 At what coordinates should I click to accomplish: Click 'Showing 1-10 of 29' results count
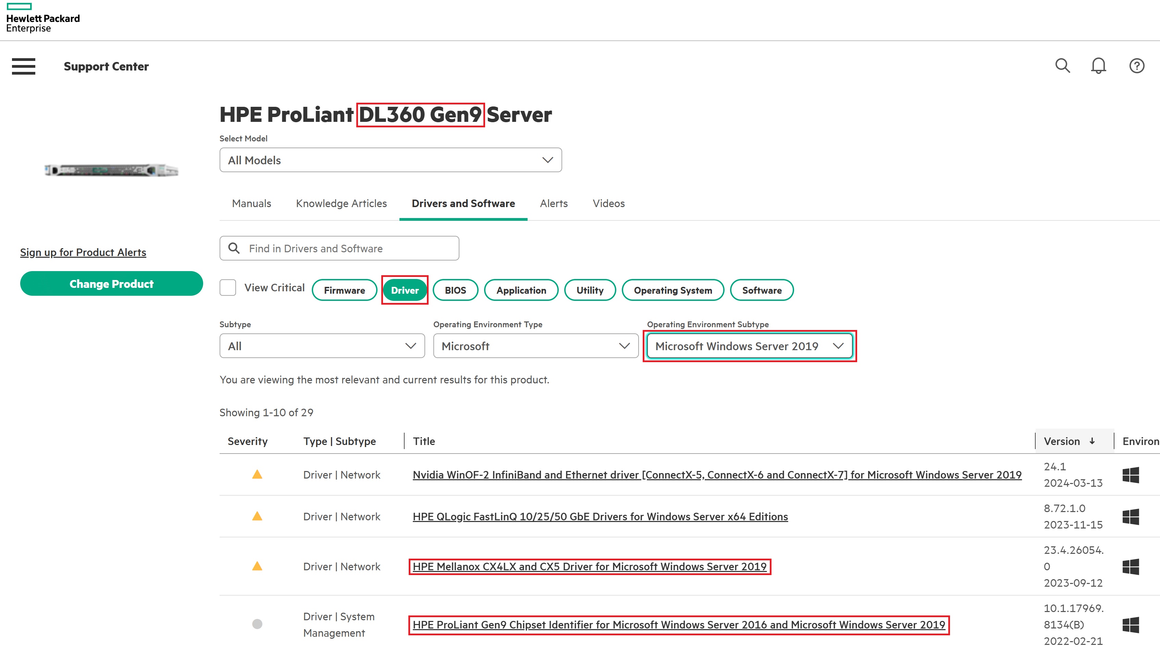(266, 413)
